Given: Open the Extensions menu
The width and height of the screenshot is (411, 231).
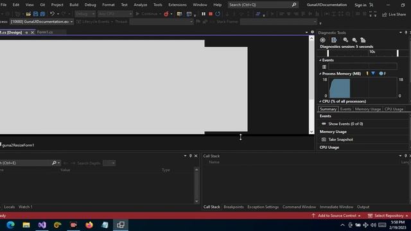Looking at the screenshot, I should pyautogui.click(x=177, y=4).
